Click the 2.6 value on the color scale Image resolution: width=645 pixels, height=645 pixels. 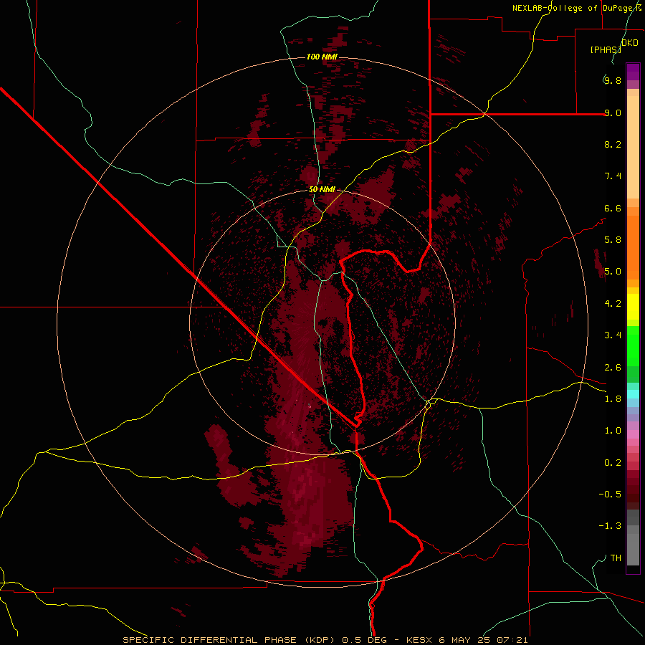coord(613,368)
